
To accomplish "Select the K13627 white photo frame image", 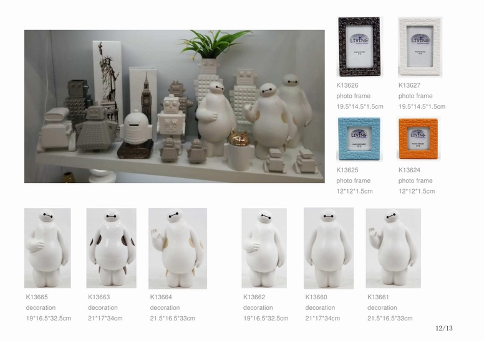I will (x=420, y=47).
